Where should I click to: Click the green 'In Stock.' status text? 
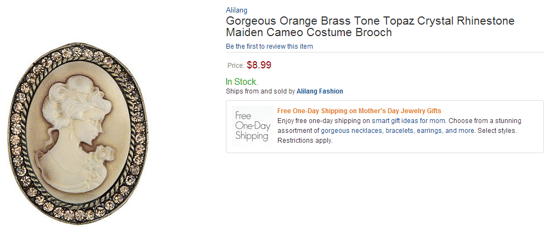[242, 82]
